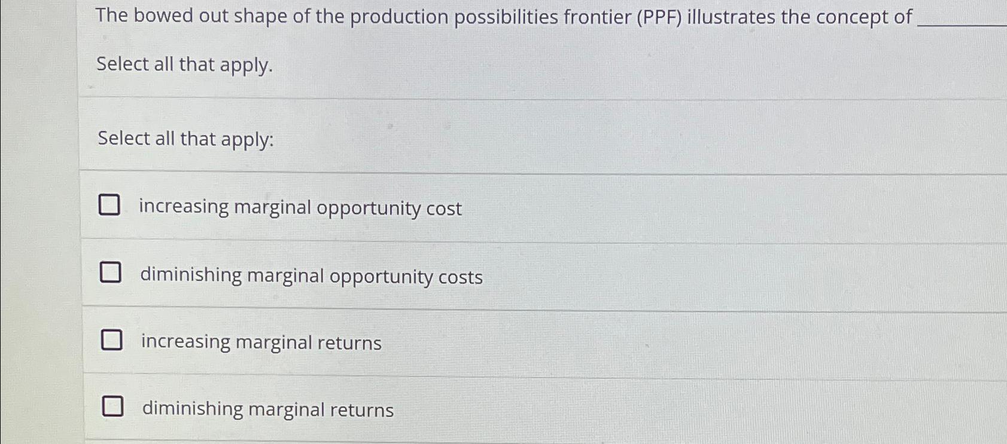Screen dimensions: 1007x444
Task: Check the diminishing marginal returns checkbox
Action: (x=112, y=406)
